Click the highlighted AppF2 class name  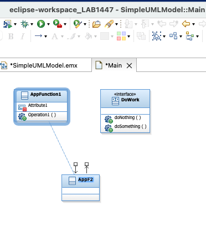click(85, 179)
